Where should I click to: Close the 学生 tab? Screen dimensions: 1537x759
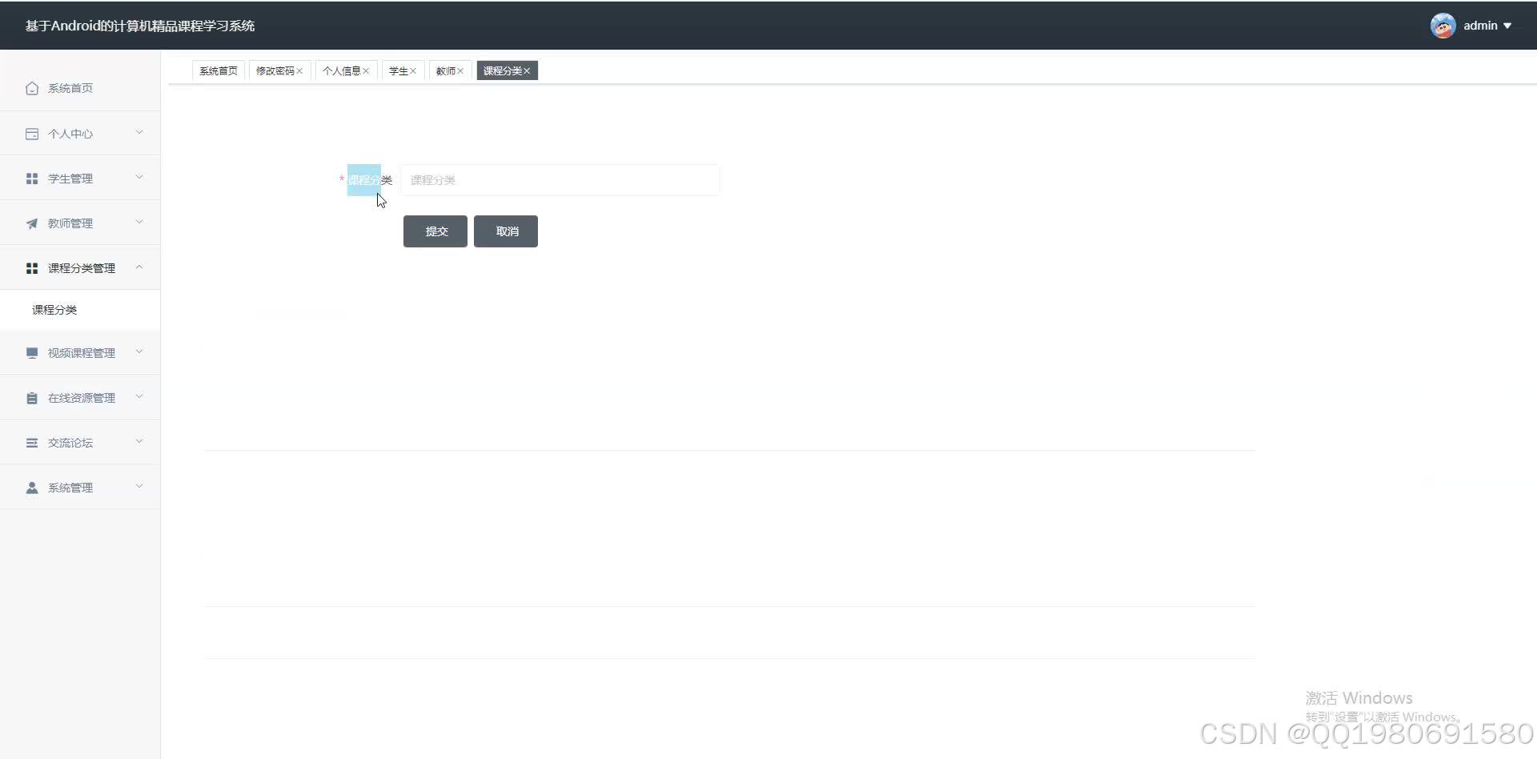413,71
